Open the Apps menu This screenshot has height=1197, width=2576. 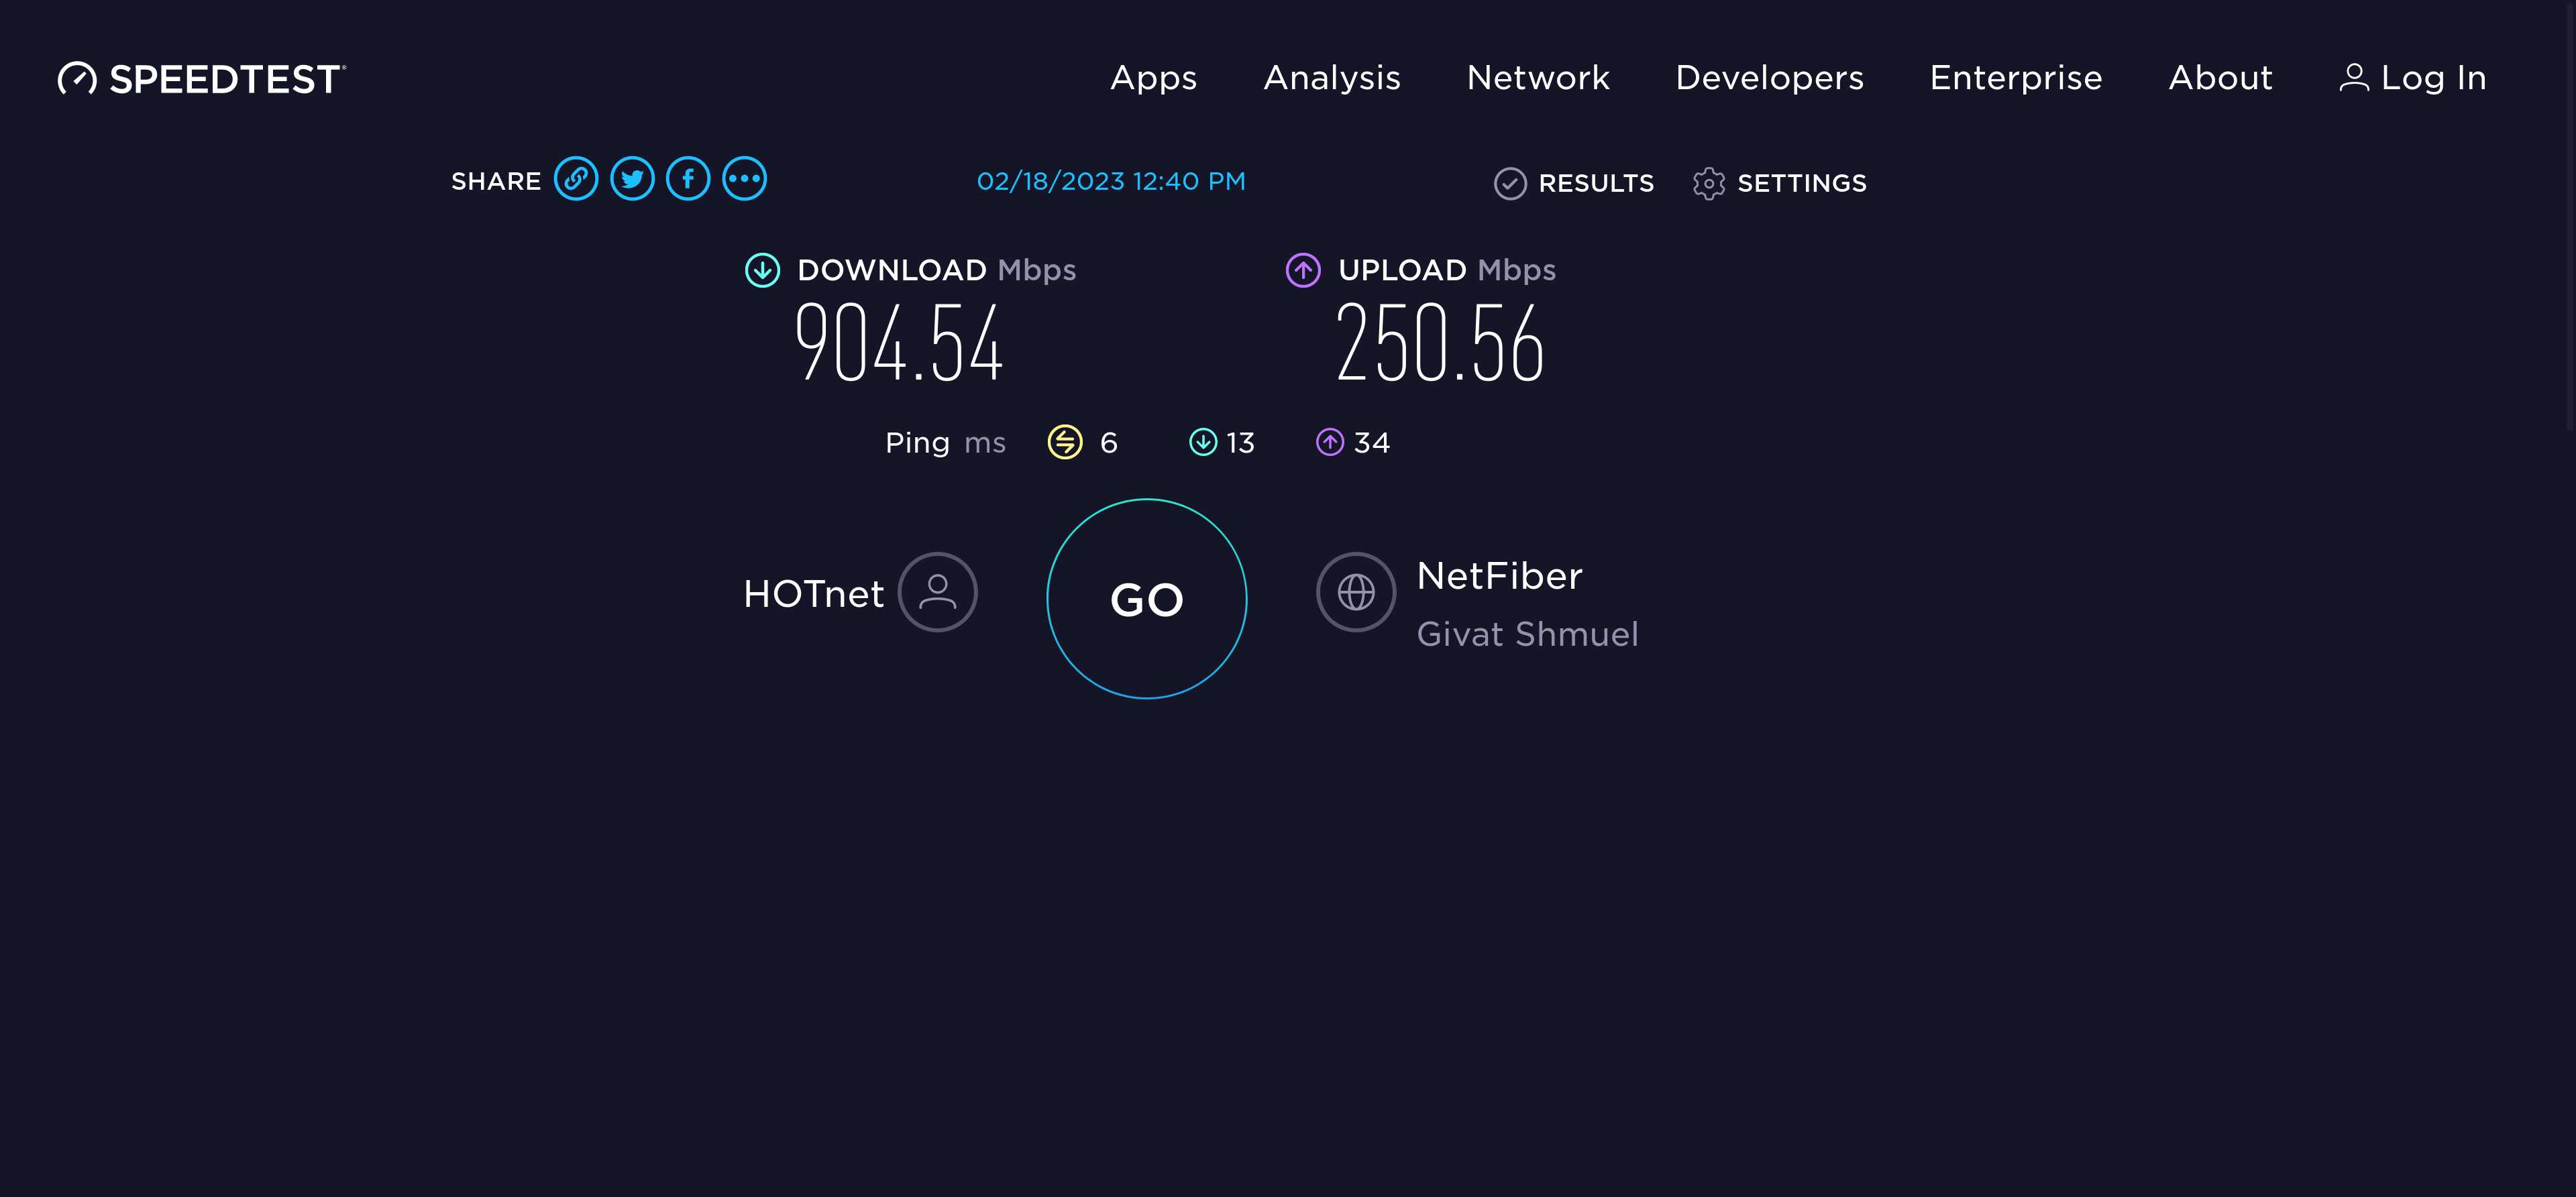point(1153,78)
